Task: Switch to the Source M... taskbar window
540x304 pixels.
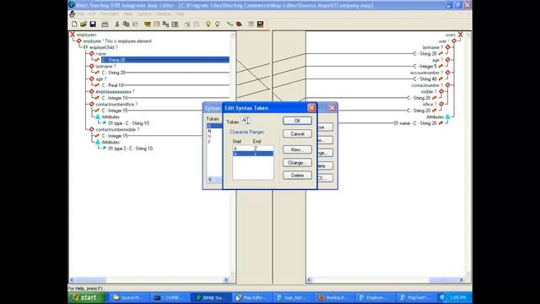Action: click(128, 297)
